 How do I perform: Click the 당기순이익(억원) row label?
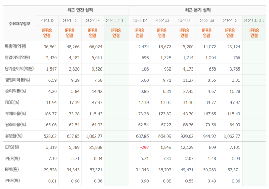point(19,69)
